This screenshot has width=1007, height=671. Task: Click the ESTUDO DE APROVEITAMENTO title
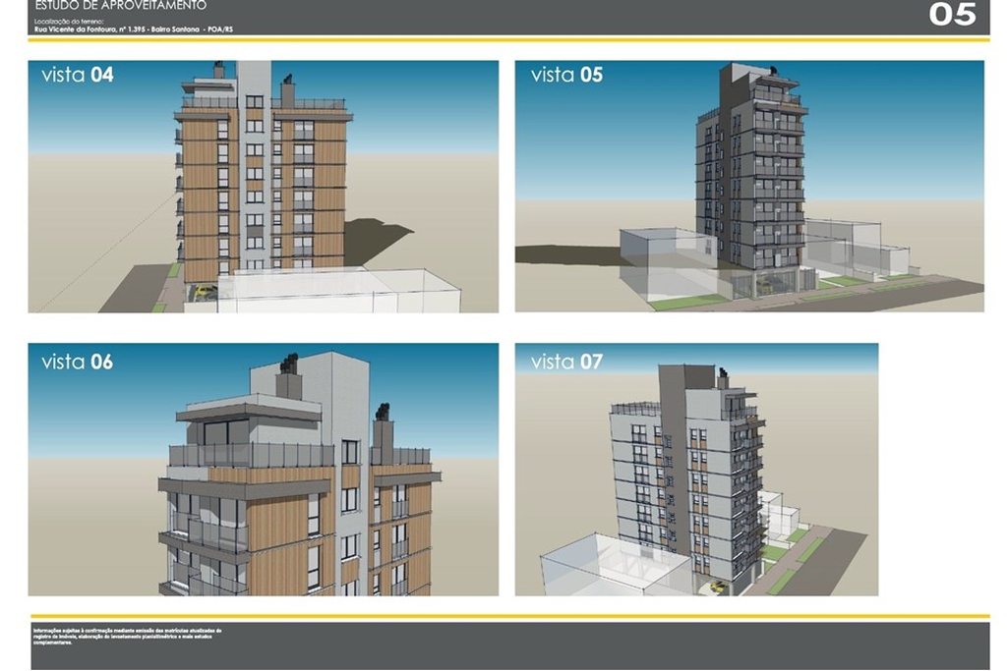(120, 5)
